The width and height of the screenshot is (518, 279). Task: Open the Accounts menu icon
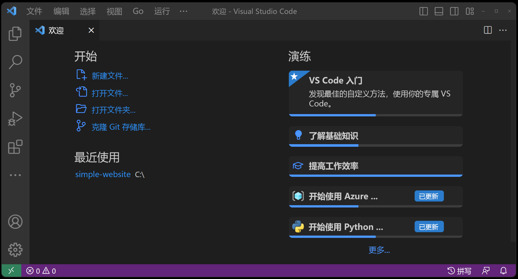pyautogui.click(x=15, y=222)
